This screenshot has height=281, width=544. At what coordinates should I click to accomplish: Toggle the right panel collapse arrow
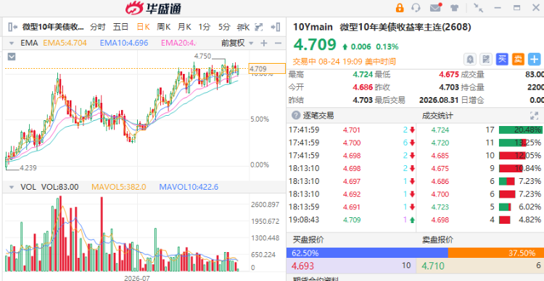coord(276,27)
